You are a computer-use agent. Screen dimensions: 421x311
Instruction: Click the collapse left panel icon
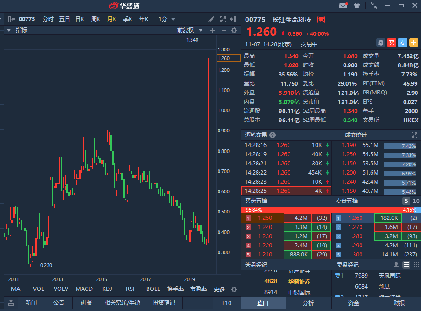(x=11, y=19)
